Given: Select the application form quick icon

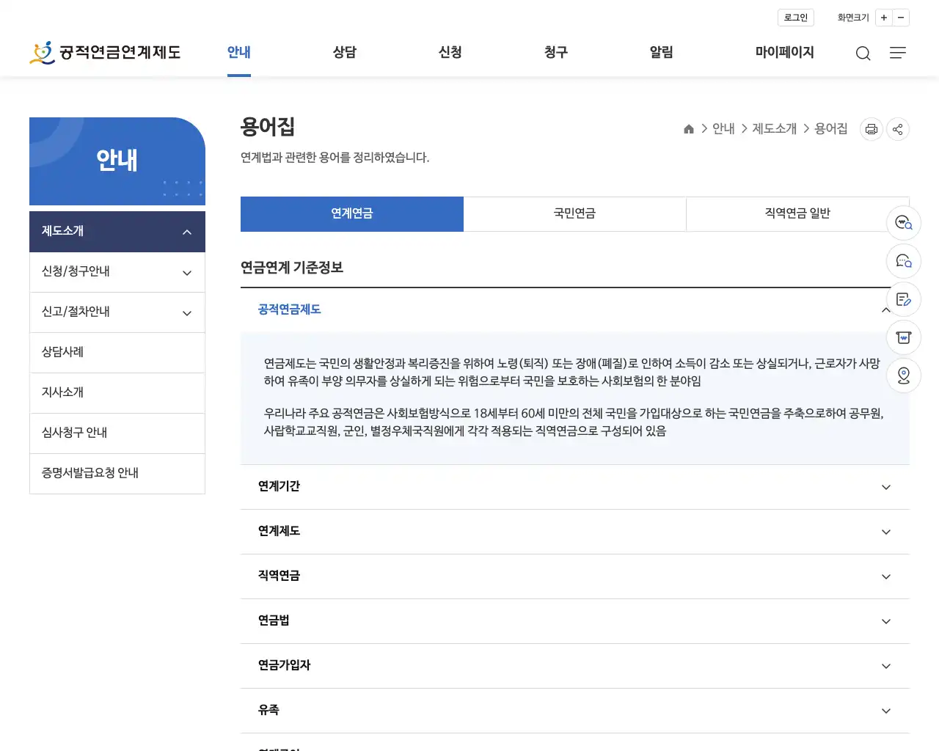Looking at the screenshot, I should pos(903,299).
